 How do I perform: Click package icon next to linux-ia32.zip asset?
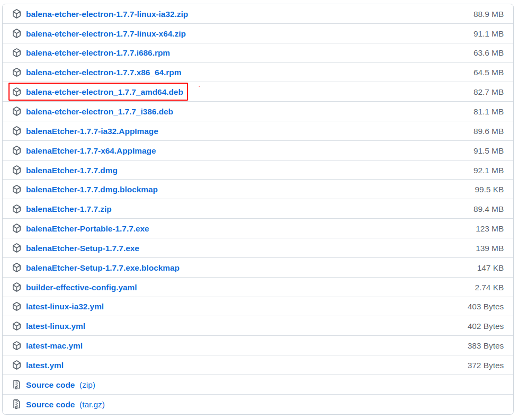(x=16, y=14)
